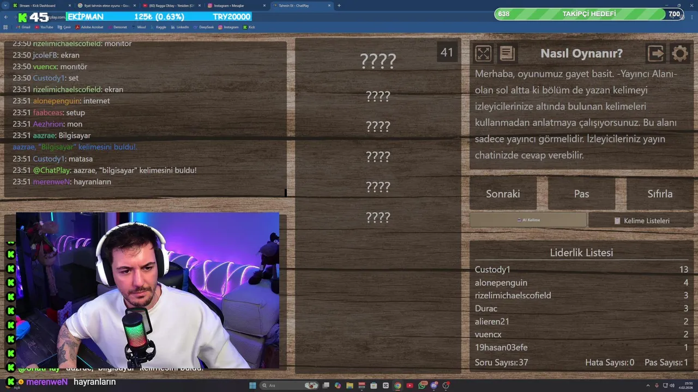Screen dimensions: 698x392
Task: Close the Instagram Mesajlar tab
Action: click(x=264, y=5)
